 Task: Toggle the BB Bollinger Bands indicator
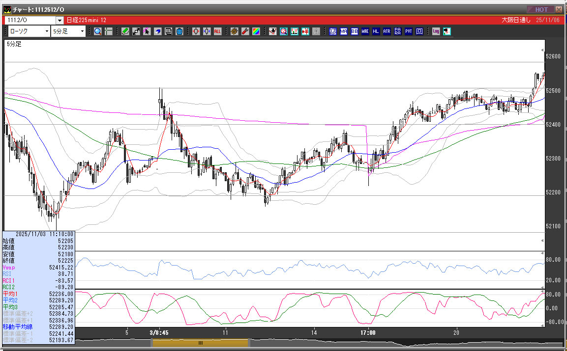coord(355,31)
